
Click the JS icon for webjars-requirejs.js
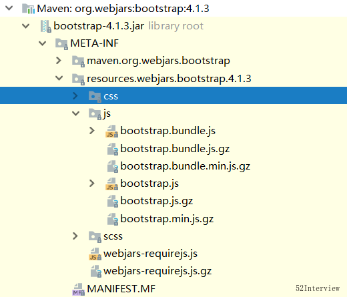pos(95,254)
